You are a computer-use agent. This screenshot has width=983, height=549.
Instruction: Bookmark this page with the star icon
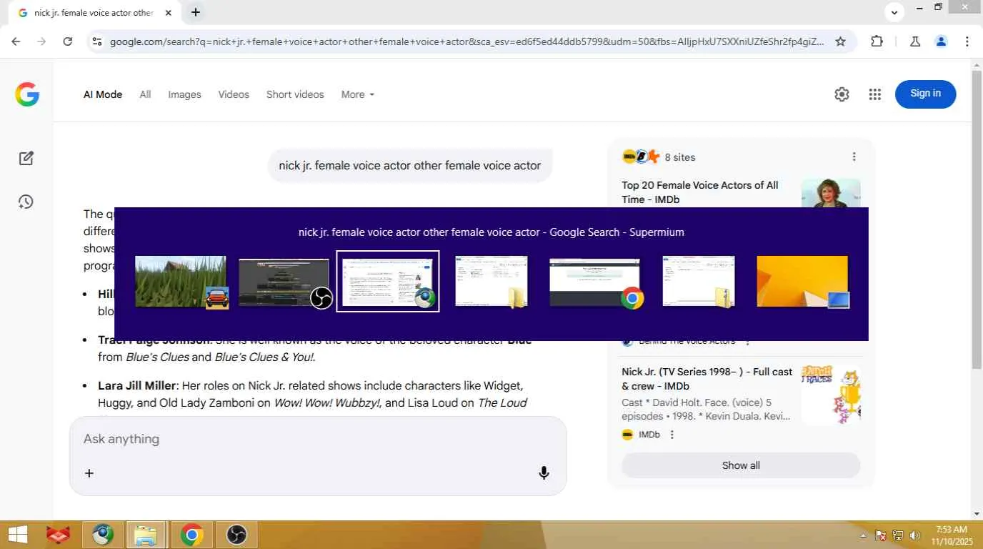point(841,41)
